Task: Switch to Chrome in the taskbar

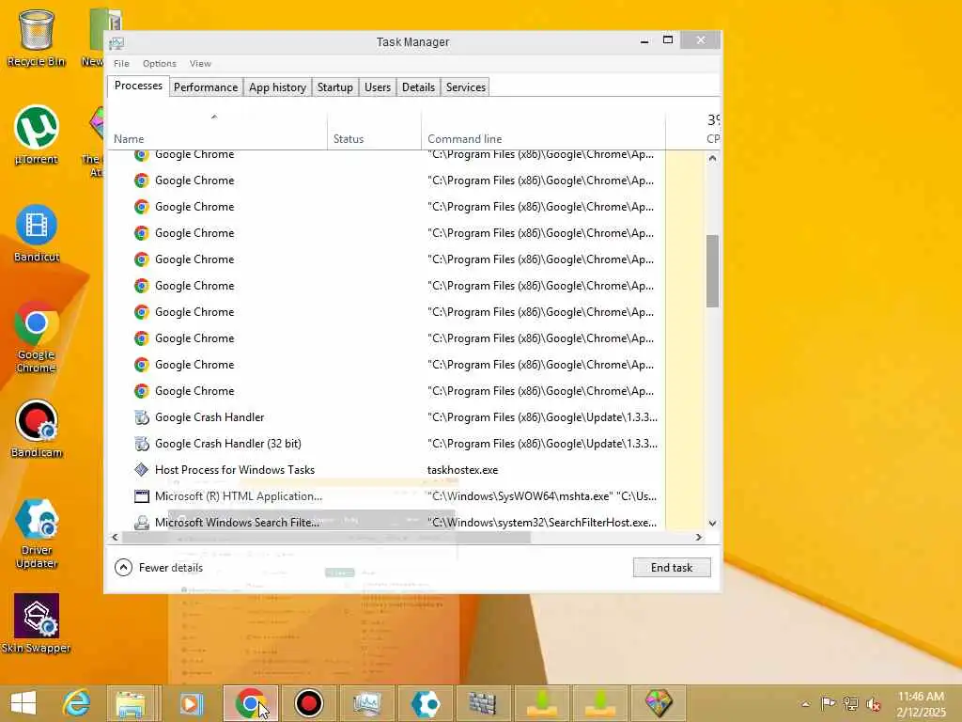Action: [250, 703]
